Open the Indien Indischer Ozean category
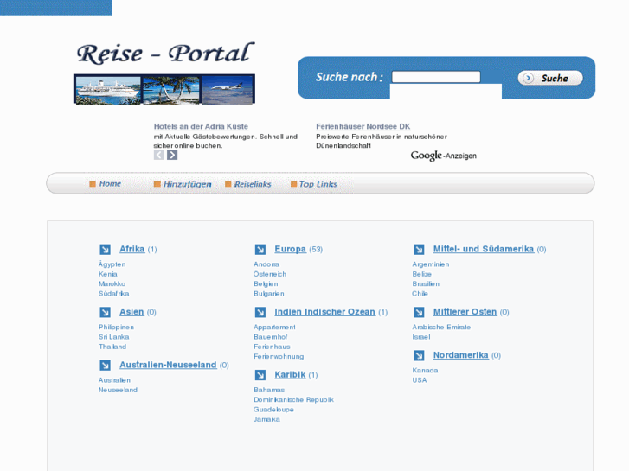The height and width of the screenshot is (471, 629). tap(324, 312)
